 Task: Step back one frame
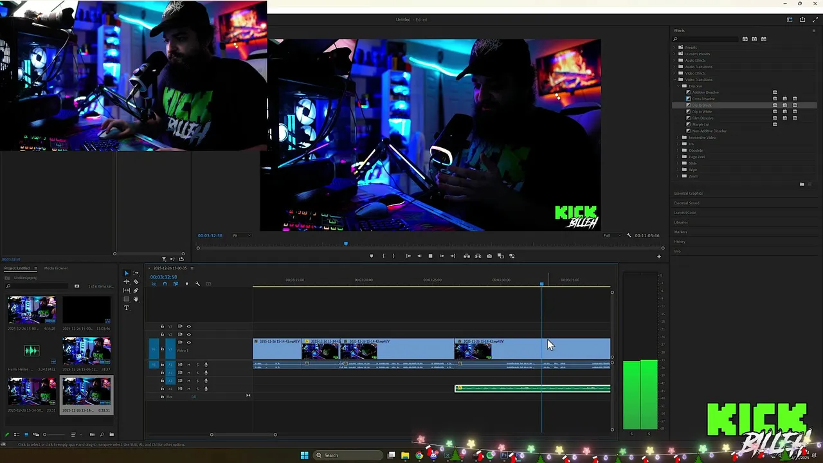[419, 256]
